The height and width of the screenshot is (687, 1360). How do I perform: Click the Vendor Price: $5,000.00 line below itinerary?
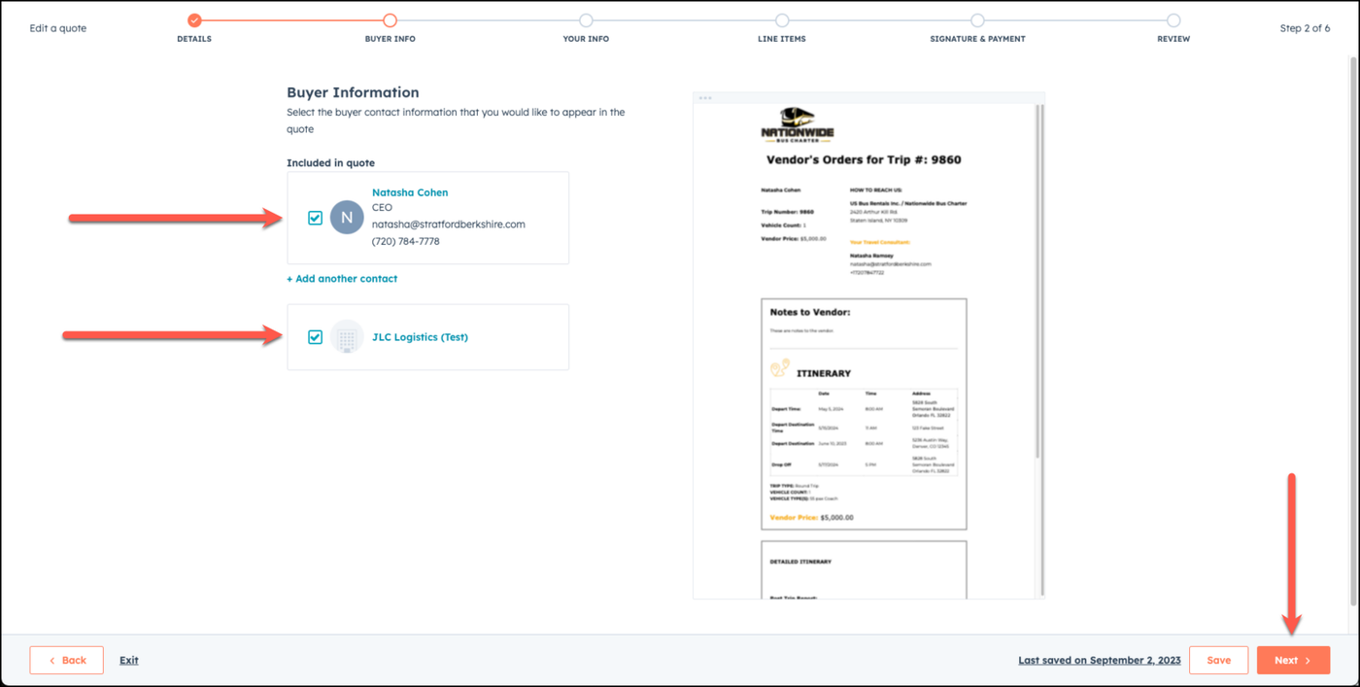click(x=811, y=518)
